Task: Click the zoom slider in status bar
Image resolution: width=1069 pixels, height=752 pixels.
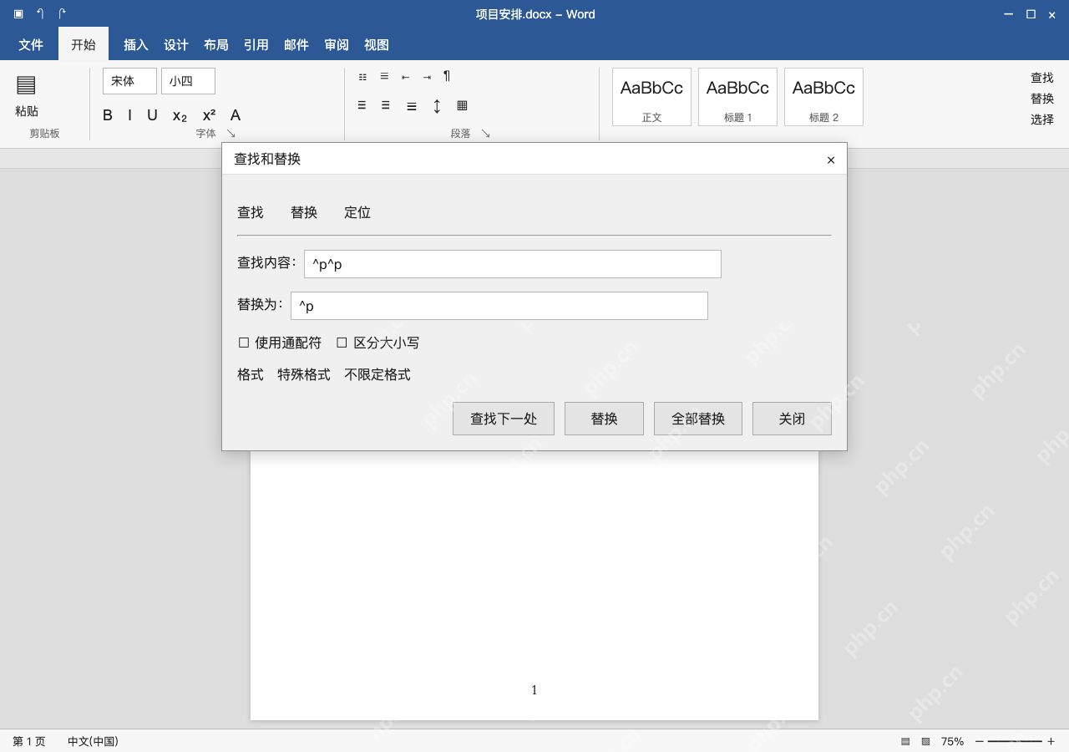Action: pyautogui.click(x=1015, y=741)
